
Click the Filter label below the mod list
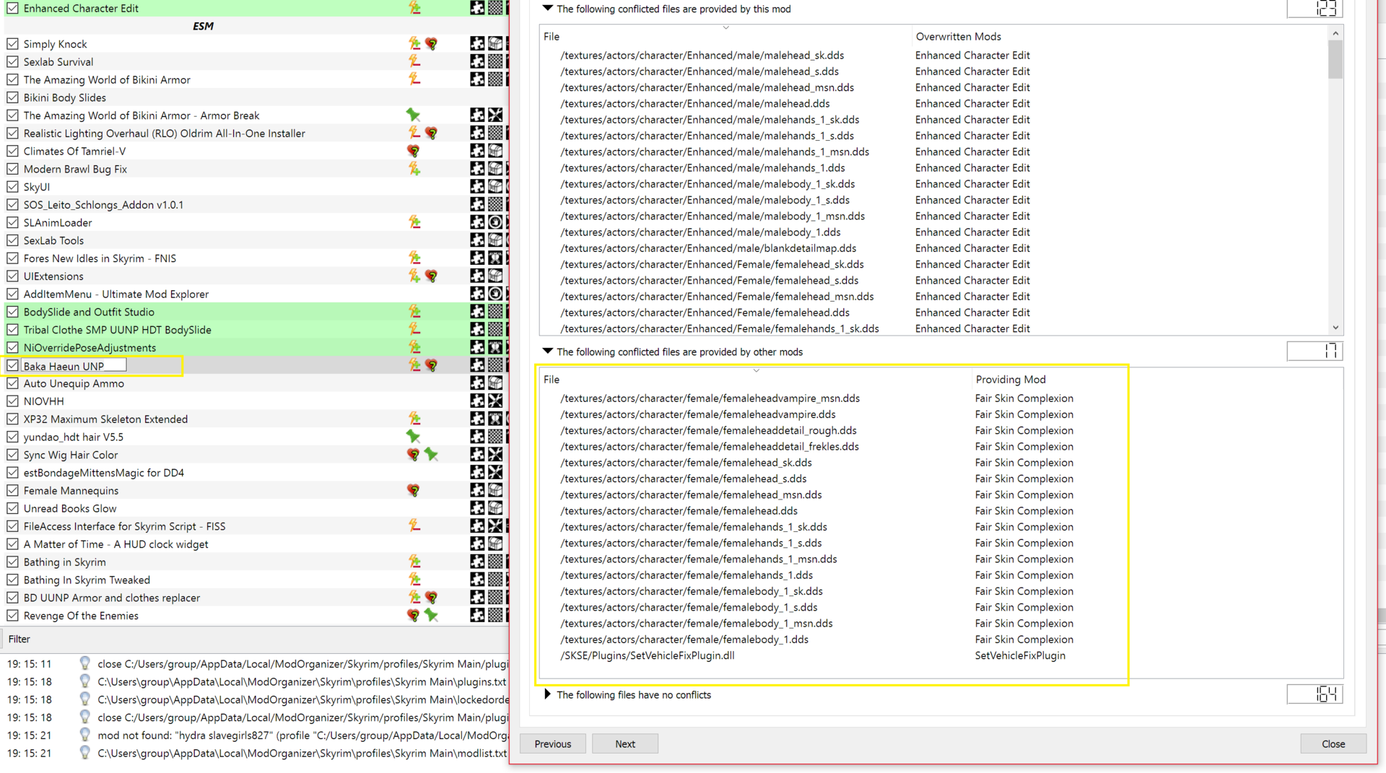[x=19, y=639]
